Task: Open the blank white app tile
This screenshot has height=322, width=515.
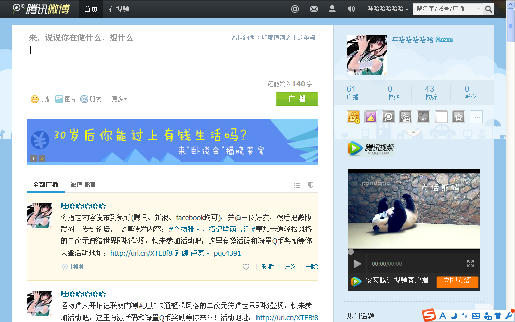Action: (441, 117)
